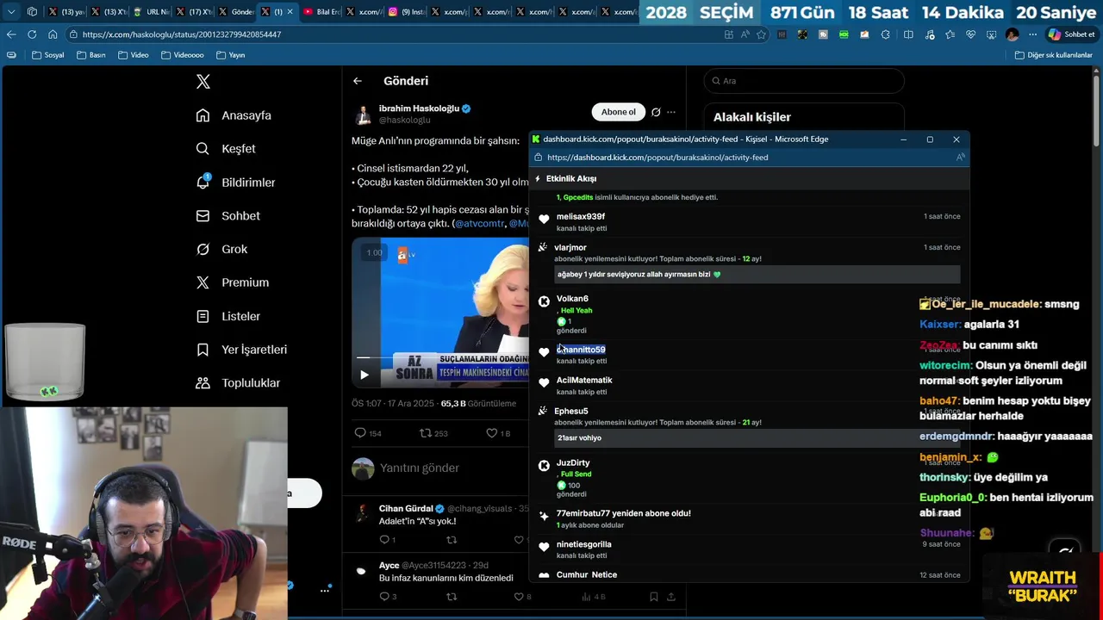
Task: Open melisax939f in activity feed
Action: (580, 216)
